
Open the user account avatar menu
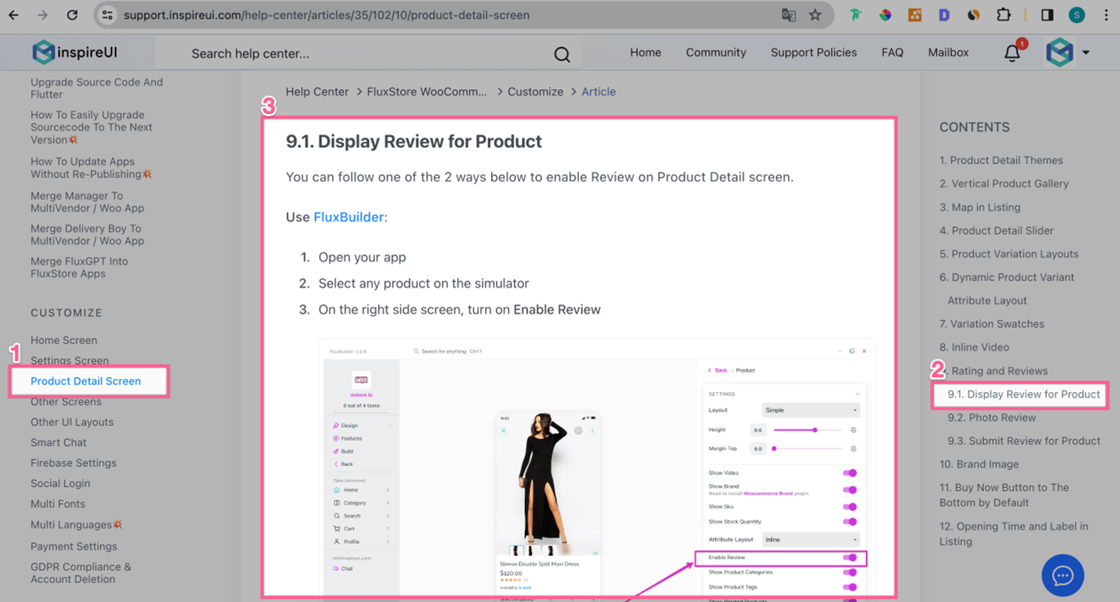pyautogui.click(x=1068, y=52)
